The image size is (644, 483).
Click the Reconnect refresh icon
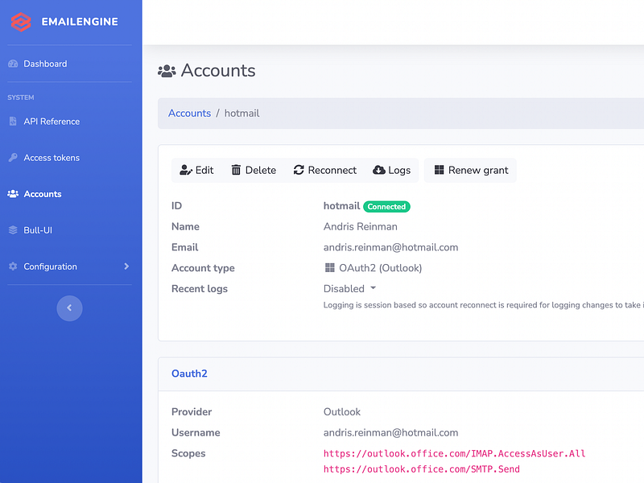[298, 170]
